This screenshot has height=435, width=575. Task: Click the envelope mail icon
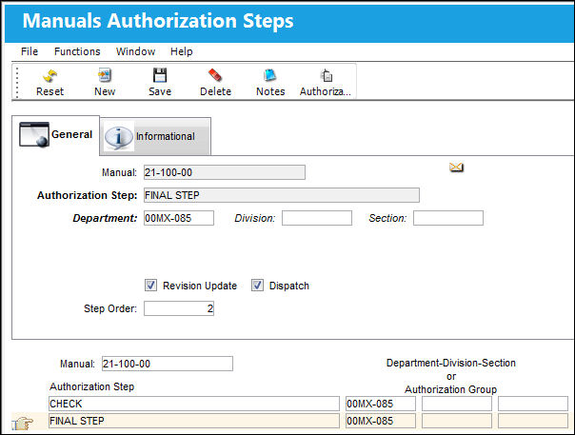tap(457, 168)
